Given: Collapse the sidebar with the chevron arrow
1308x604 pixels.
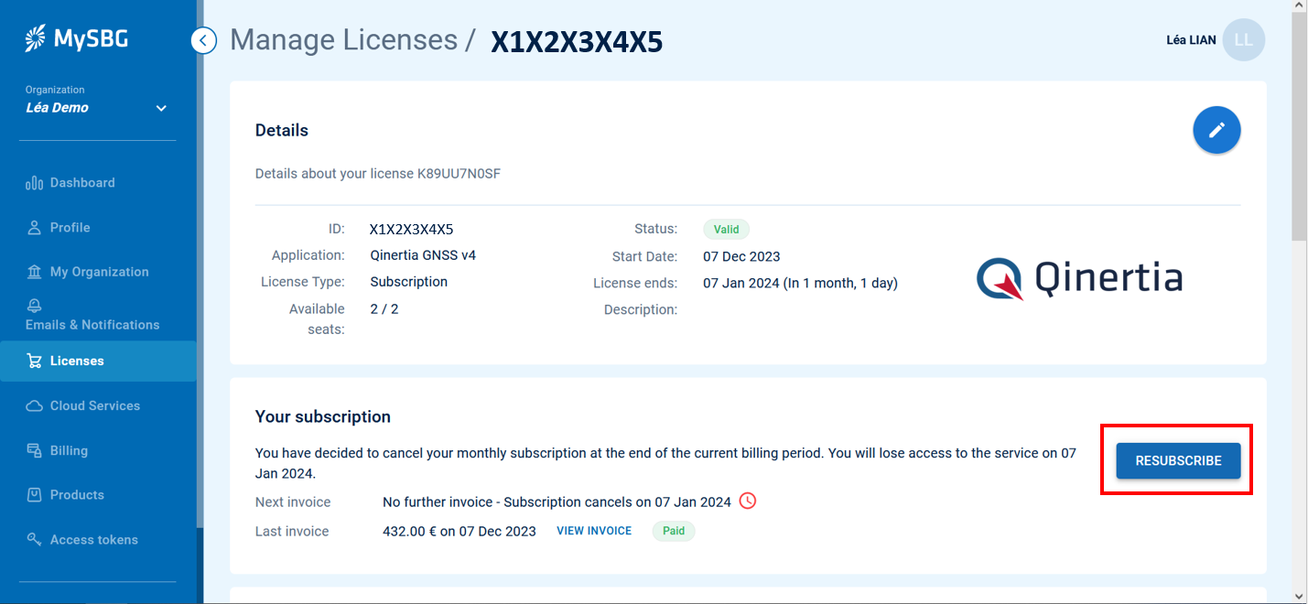Looking at the screenshot, I should pos(203,40).
